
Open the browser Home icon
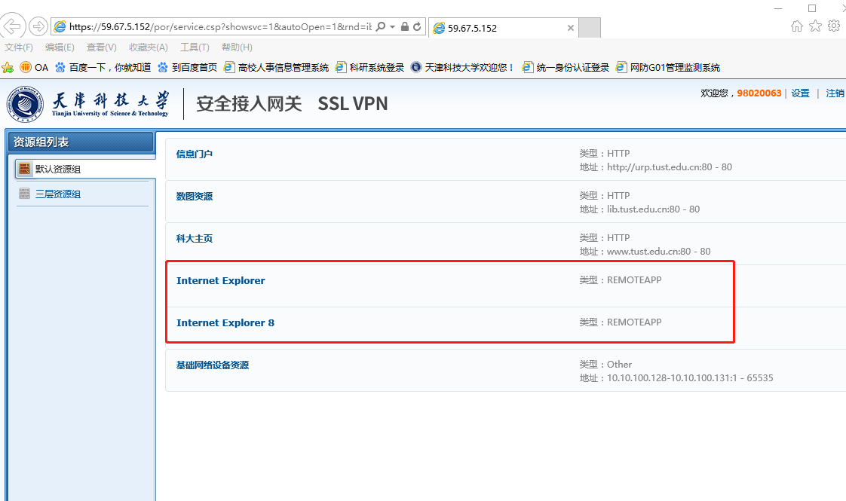click(x=797, y=26)
